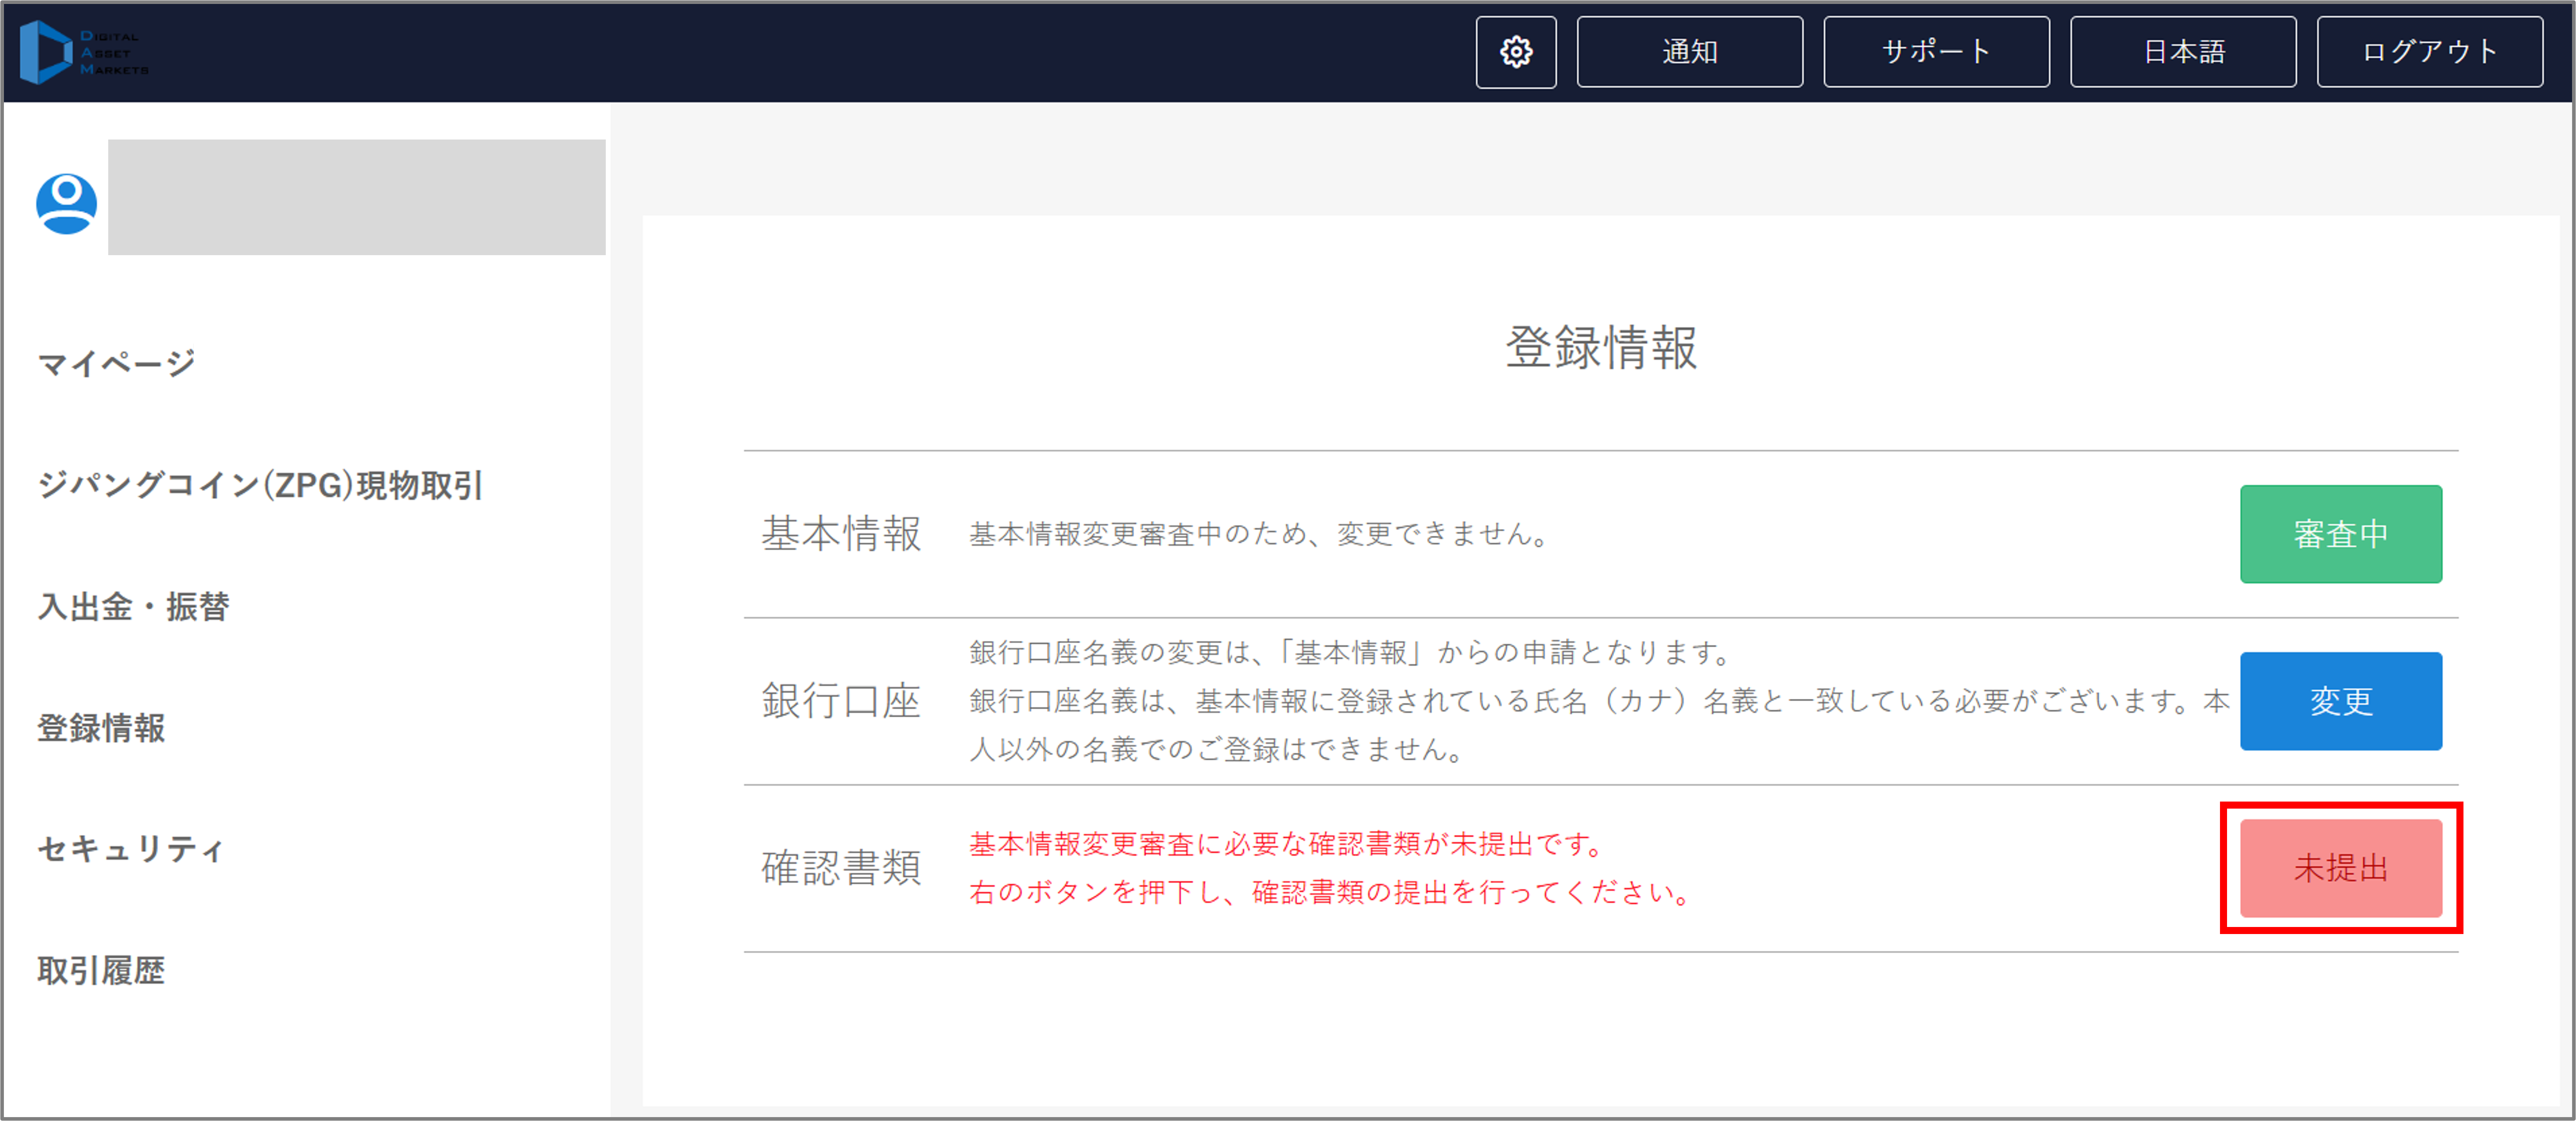This screenshot has height=1121, width=2576.
Task: Select 登録情報 in sidebar menu
Action: (101, 728)
